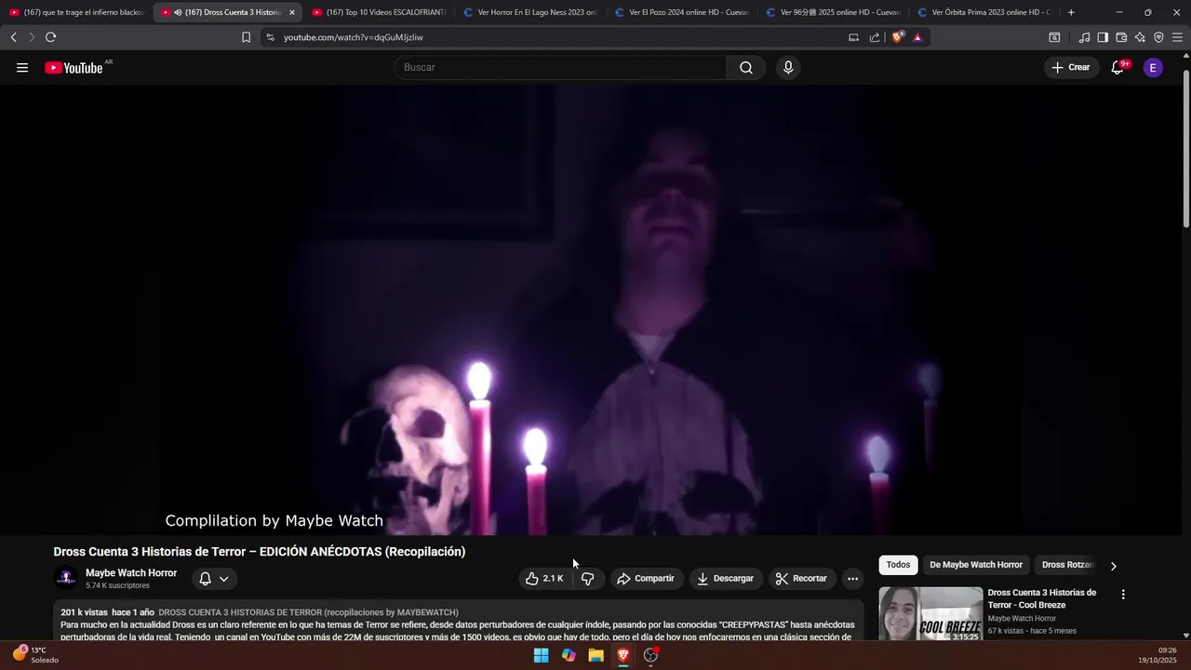The image size is (1191, 670).
Task: Open the tab search icon in toolbar
Action: (1054, 37)
